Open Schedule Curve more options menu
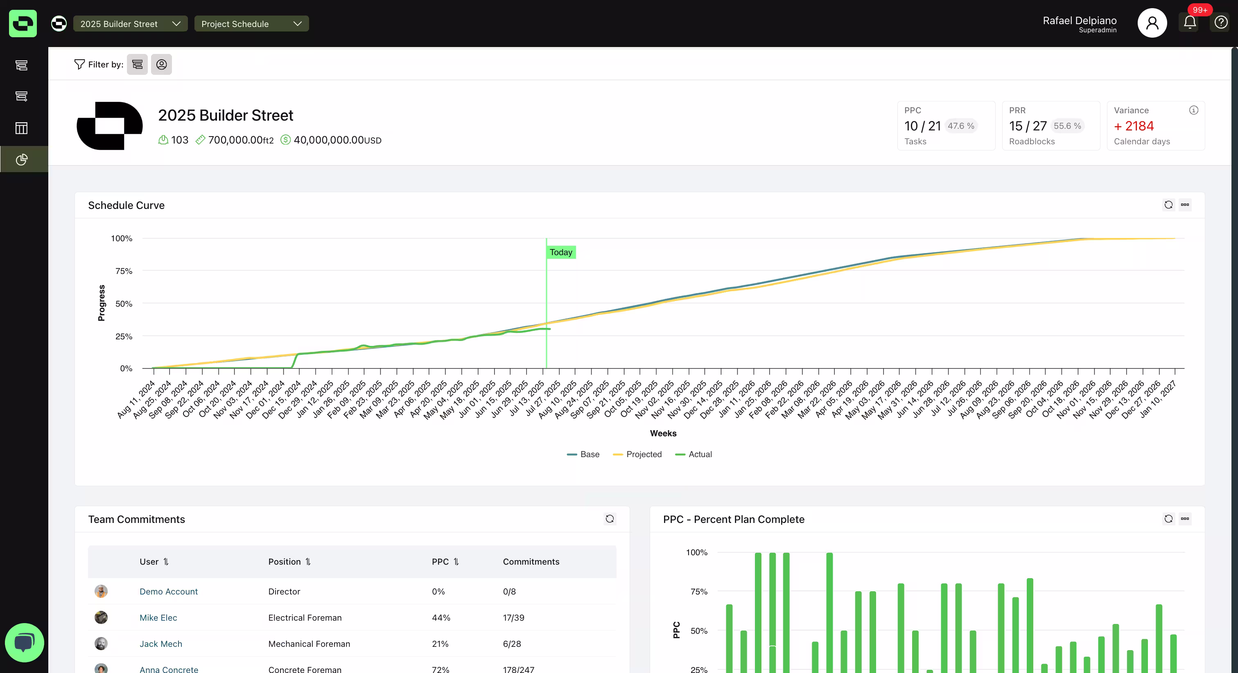The image size is (1238, 673). click(x=1185, y=205)
